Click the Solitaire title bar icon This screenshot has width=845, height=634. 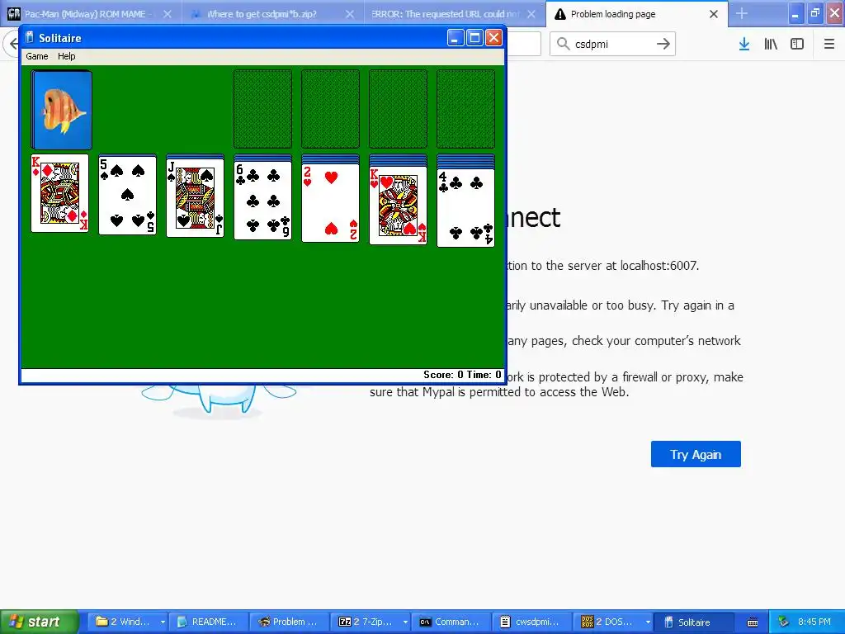click(x=30, y=37)
